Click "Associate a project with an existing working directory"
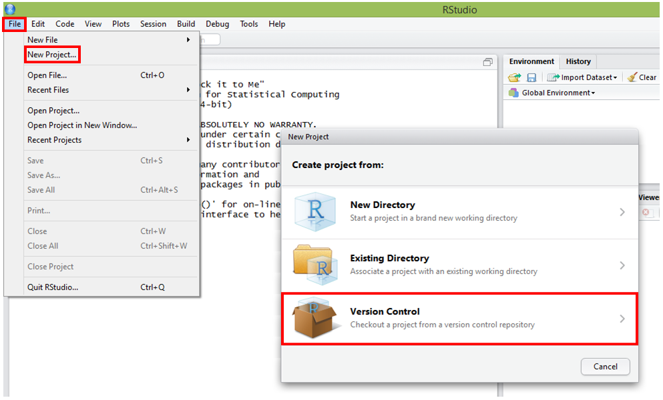 click(x=443, y=271)
